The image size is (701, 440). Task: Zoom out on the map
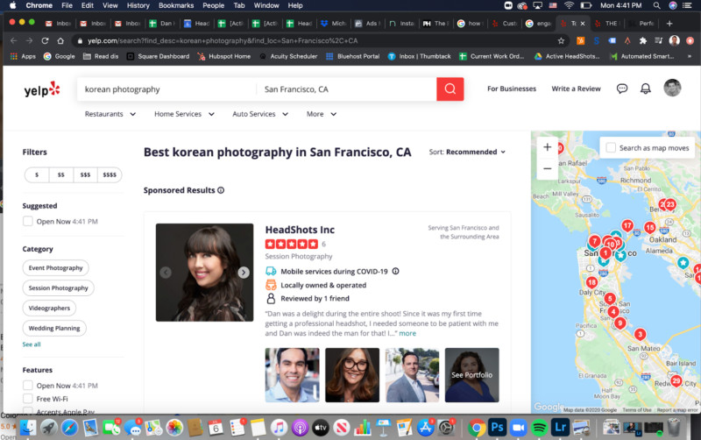click(548, 168)
